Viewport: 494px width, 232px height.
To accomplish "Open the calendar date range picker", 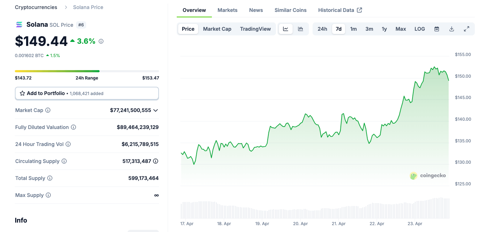I will (436, 29).
